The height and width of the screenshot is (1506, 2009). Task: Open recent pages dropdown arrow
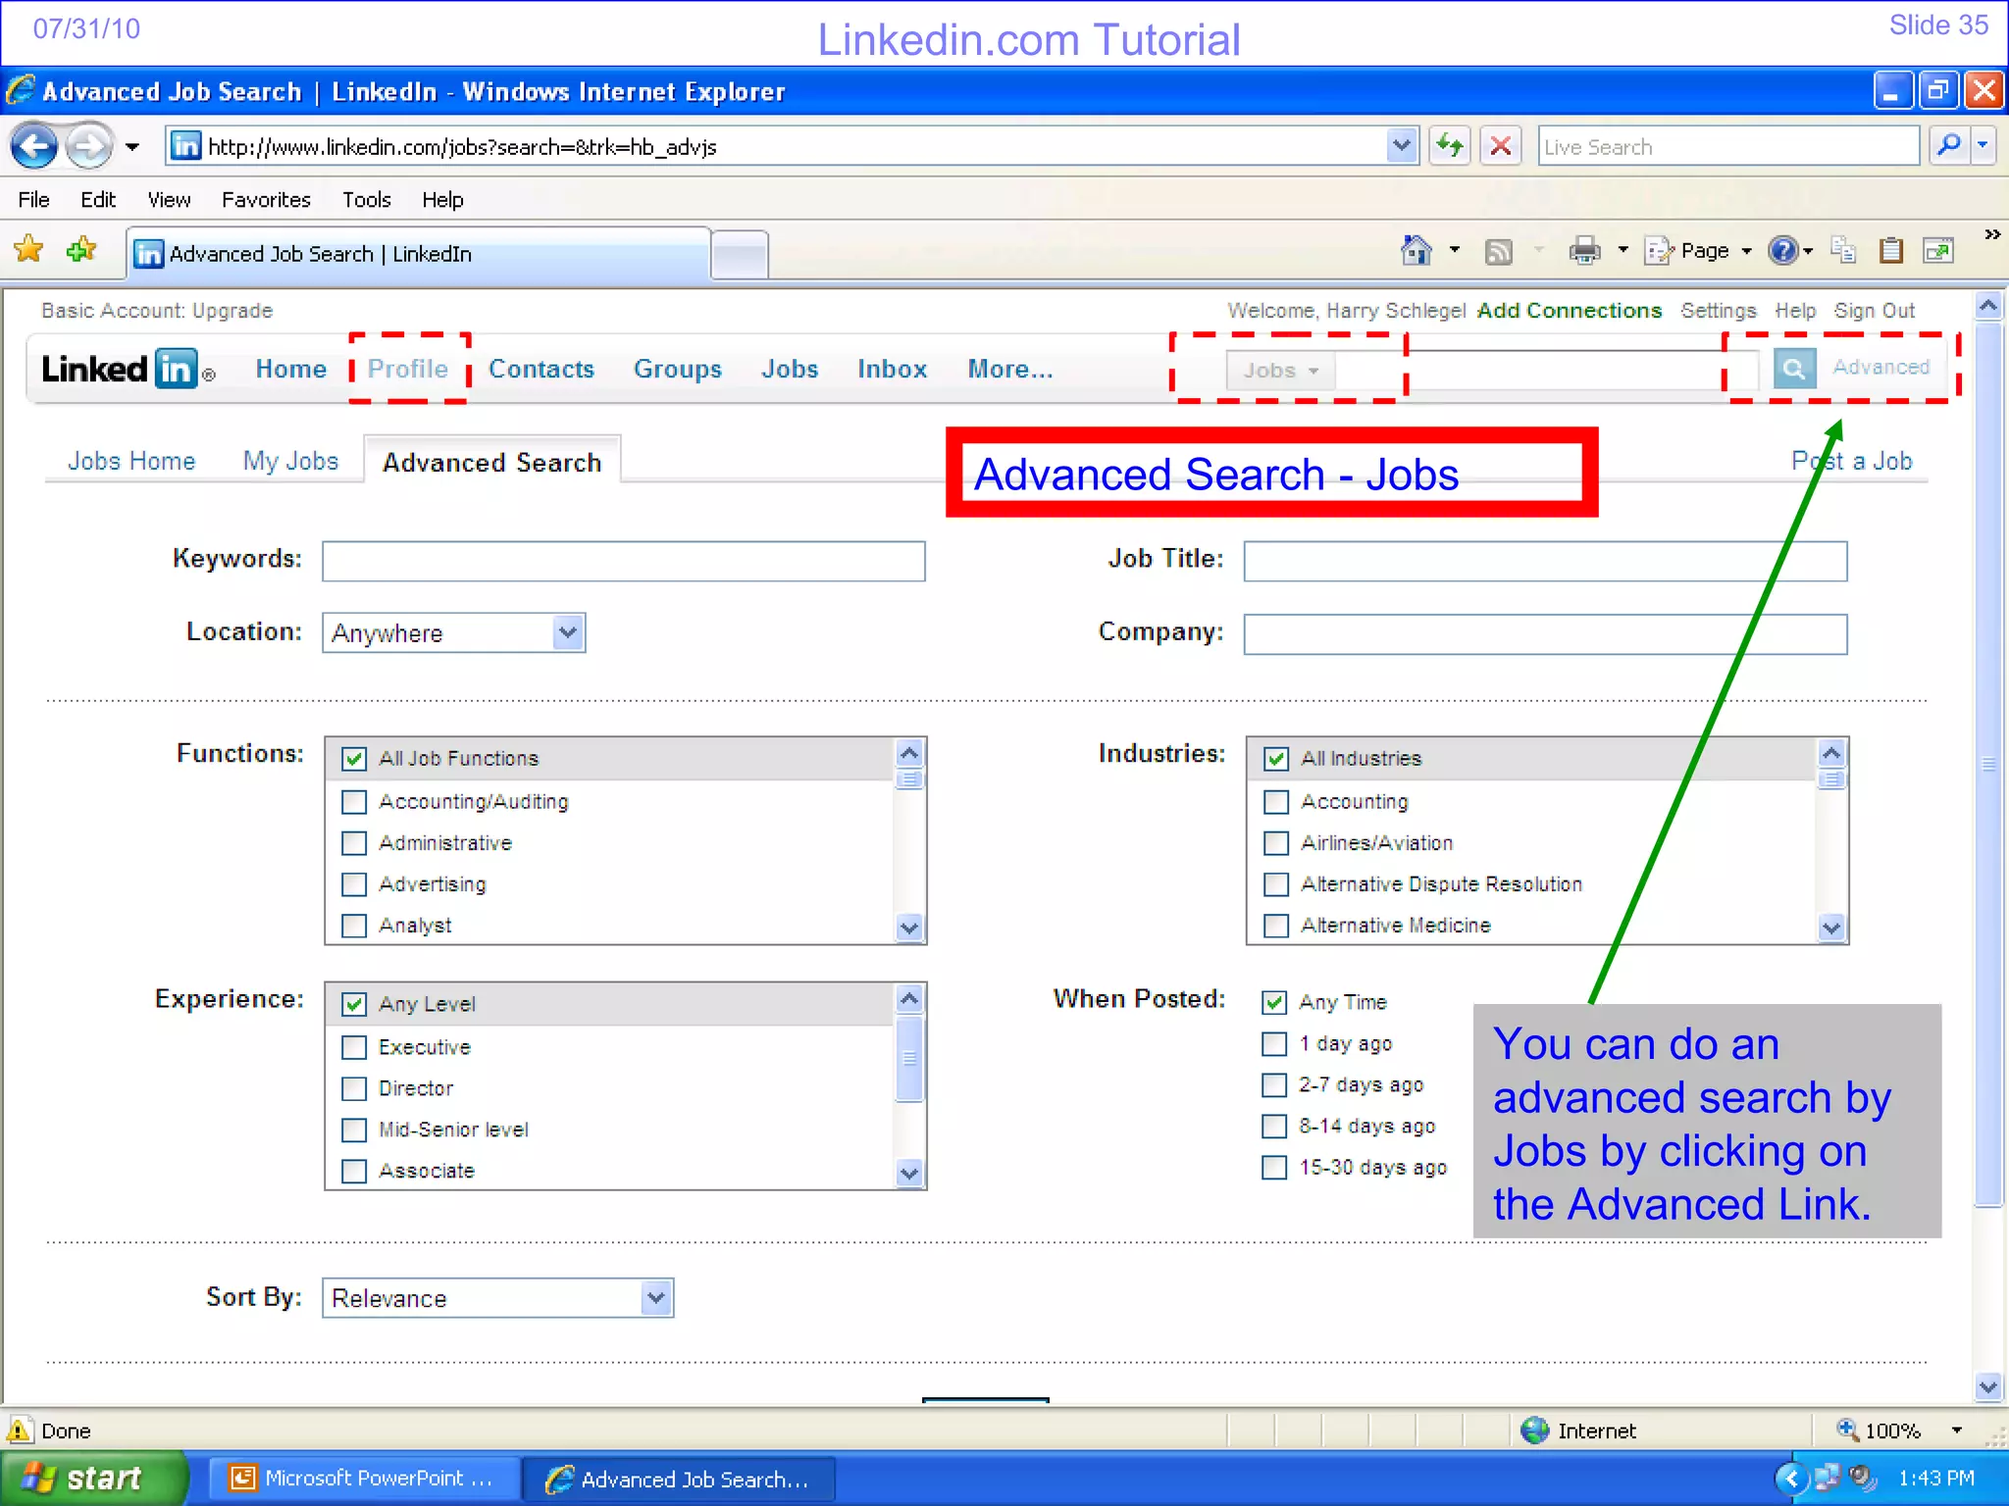132,147
